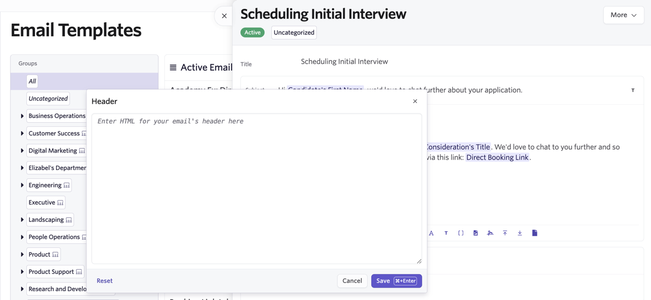This screenshot has width=651, height=300.
Task: Click the org icon next to Product Support
Action: pos(79,272)
